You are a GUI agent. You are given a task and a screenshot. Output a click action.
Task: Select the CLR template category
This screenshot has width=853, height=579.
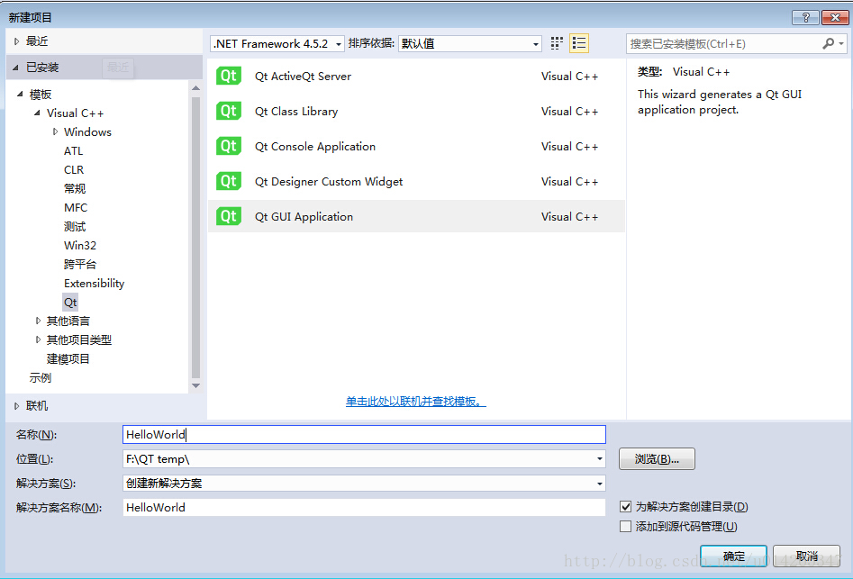click(x=74, y=169)
